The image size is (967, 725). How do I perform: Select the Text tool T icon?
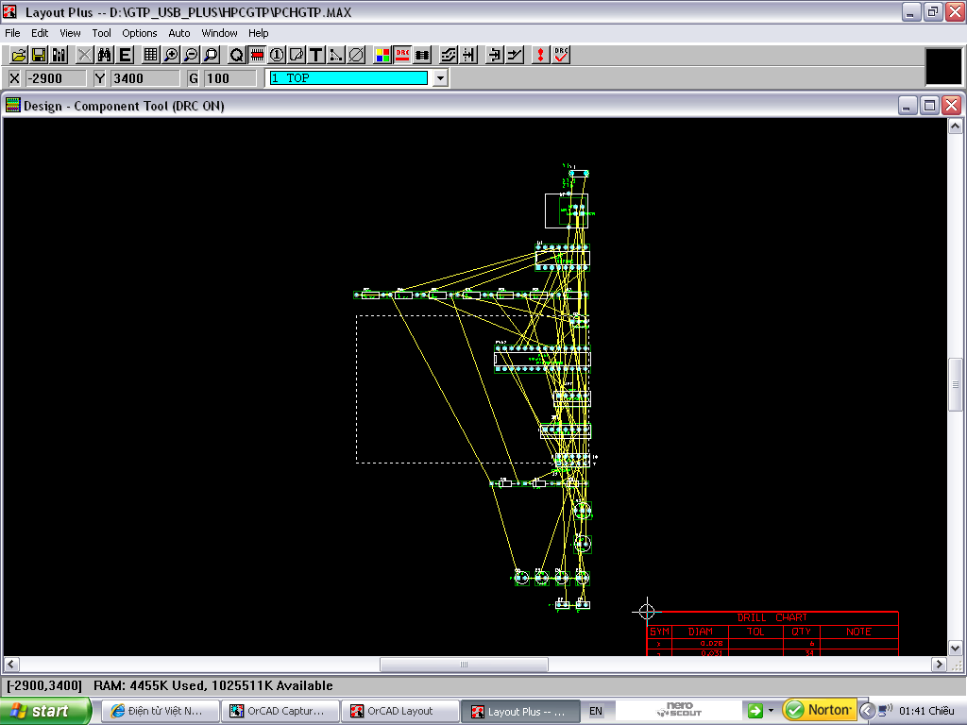pos(316,56)
